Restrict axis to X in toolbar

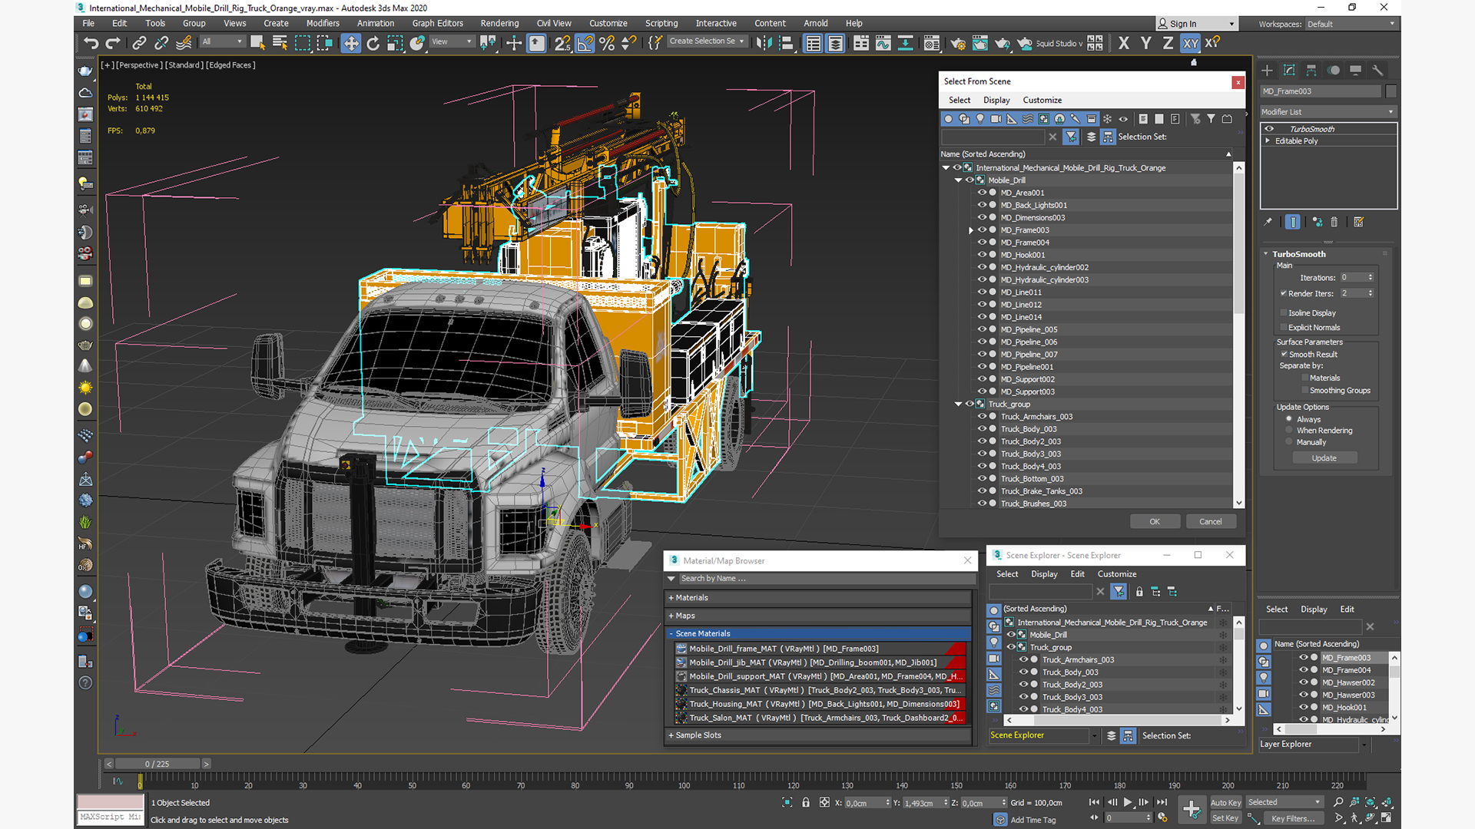point(1124,43)
